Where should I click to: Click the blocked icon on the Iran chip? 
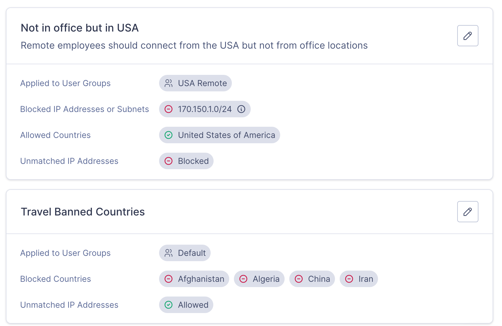[349, 279]
